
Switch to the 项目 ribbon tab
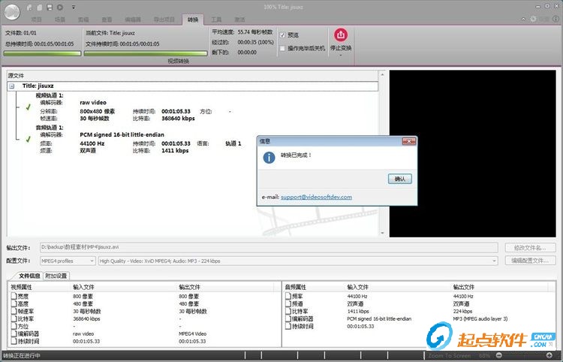point(37,20)
